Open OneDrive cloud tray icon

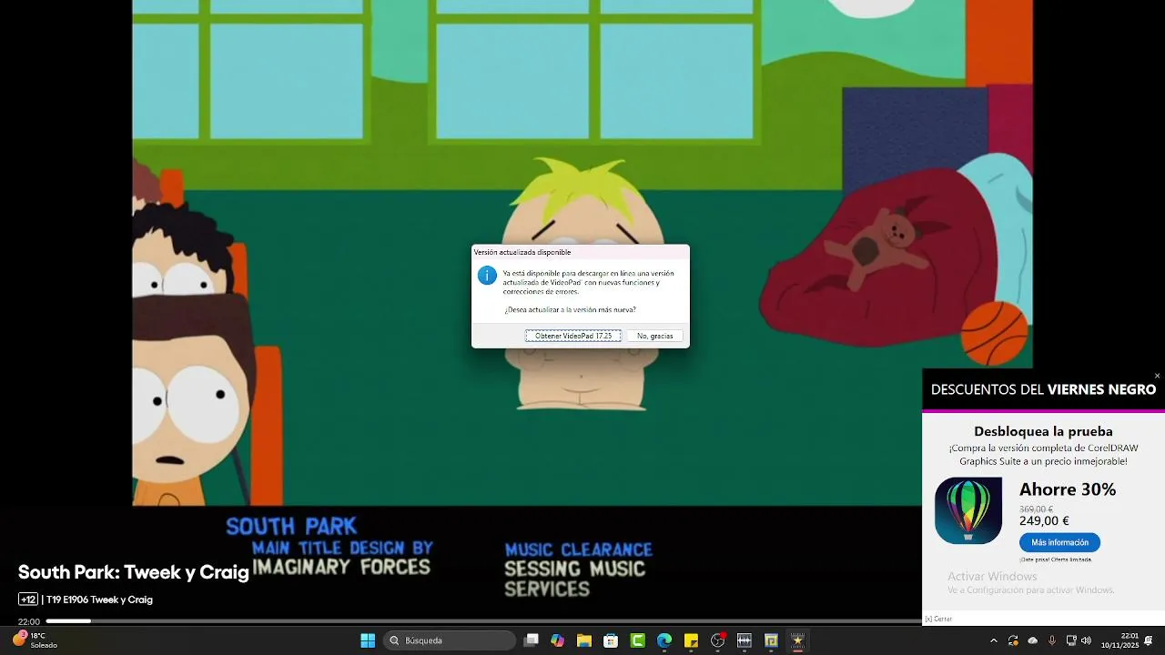coord(1032,640)
